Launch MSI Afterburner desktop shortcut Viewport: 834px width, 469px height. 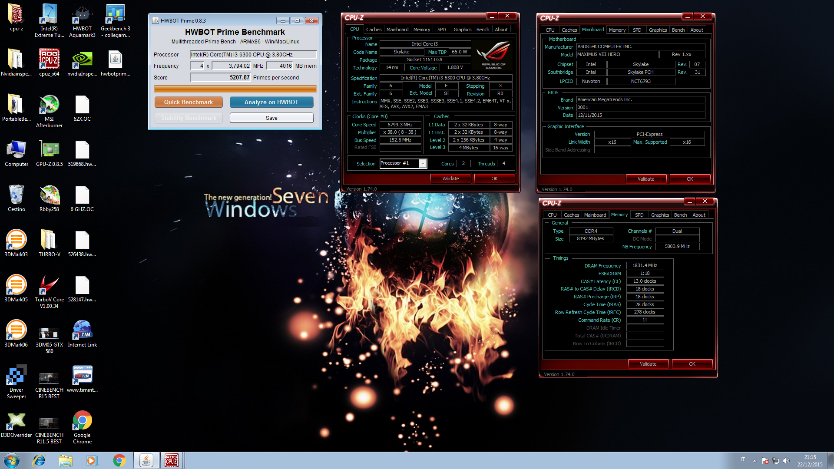49,110
